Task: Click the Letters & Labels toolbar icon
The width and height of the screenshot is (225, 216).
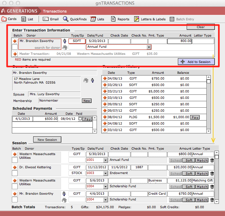Action: click(149, 19)
